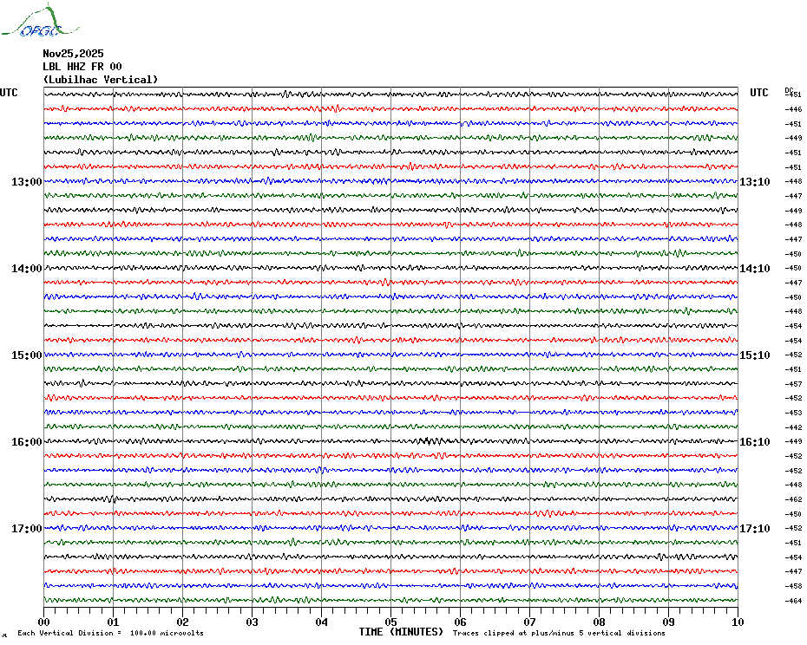The image size is (807, 645).
Task: Click the DC offset value -457
Action: (x=793, y=384)
